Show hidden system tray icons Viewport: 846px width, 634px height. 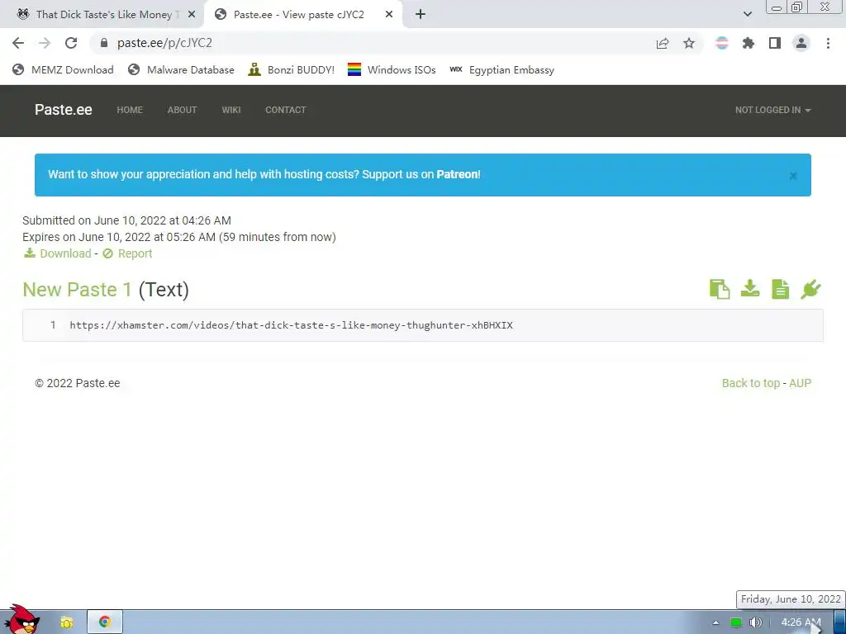click(715, 622)
